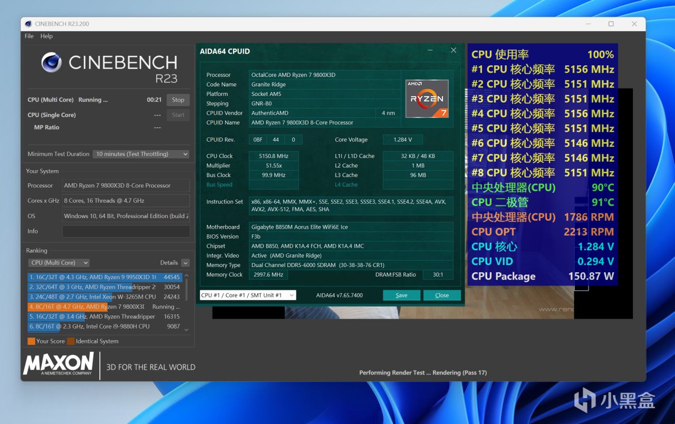
Task: Click the #6 CPU 核心频率 sensor row
Action: (x=543, y=143)
